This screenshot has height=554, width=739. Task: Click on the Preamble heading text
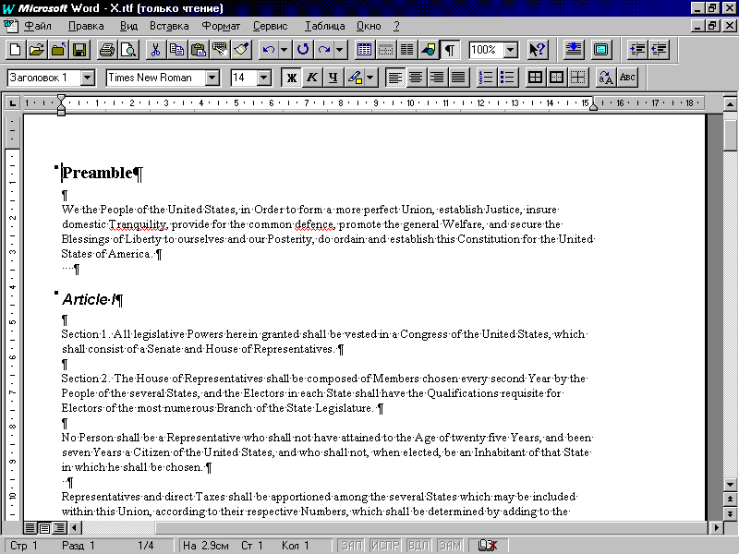click(98, 173)
